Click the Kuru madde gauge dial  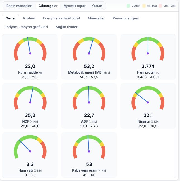[30, 49]
